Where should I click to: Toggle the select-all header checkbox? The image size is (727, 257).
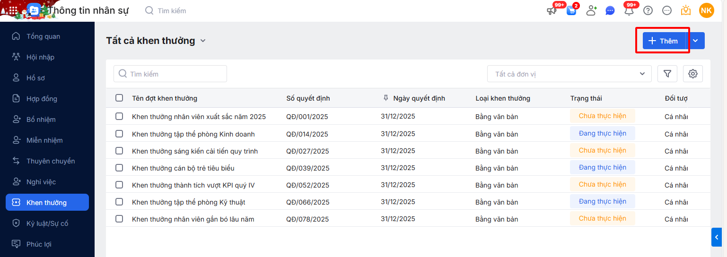[x=119, y=98]
